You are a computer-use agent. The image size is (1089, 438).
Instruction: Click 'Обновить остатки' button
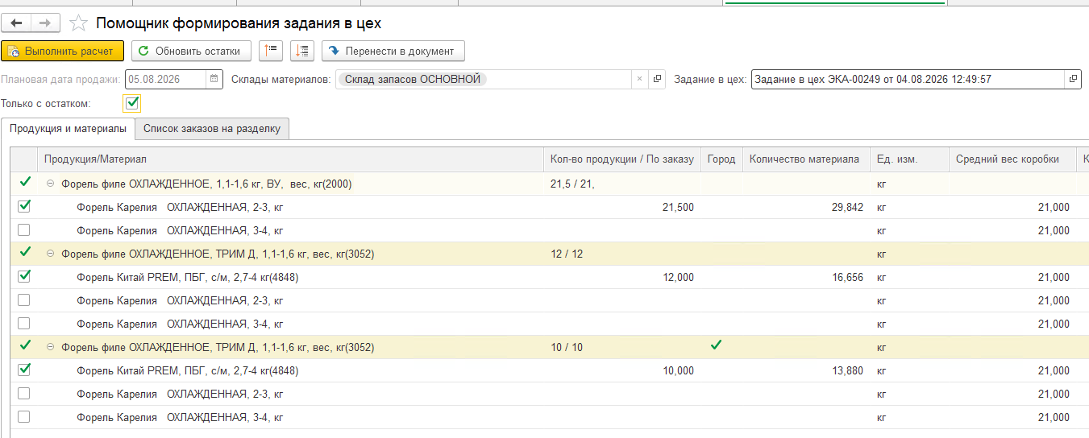coord(191,51)
